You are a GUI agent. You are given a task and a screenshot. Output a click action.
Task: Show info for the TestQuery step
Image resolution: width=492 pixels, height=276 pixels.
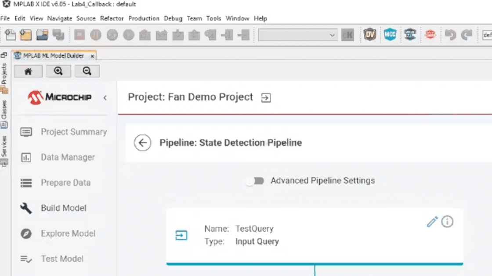(447, 222)
